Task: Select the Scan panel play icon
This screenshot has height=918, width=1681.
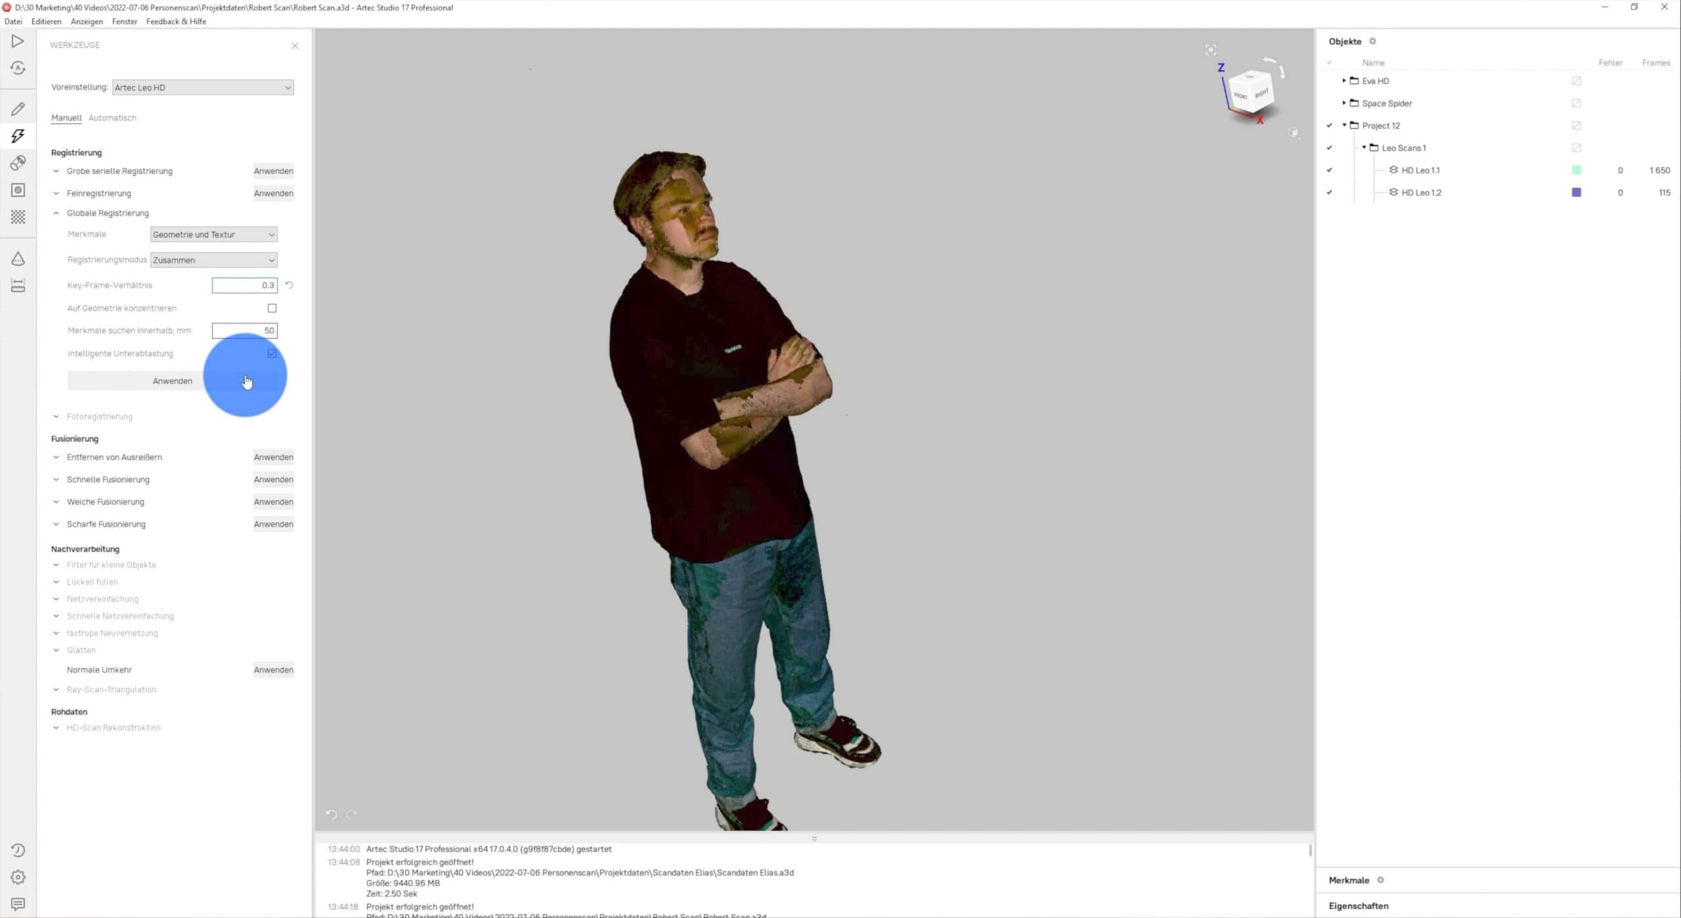Action: [x=18, y=41]
